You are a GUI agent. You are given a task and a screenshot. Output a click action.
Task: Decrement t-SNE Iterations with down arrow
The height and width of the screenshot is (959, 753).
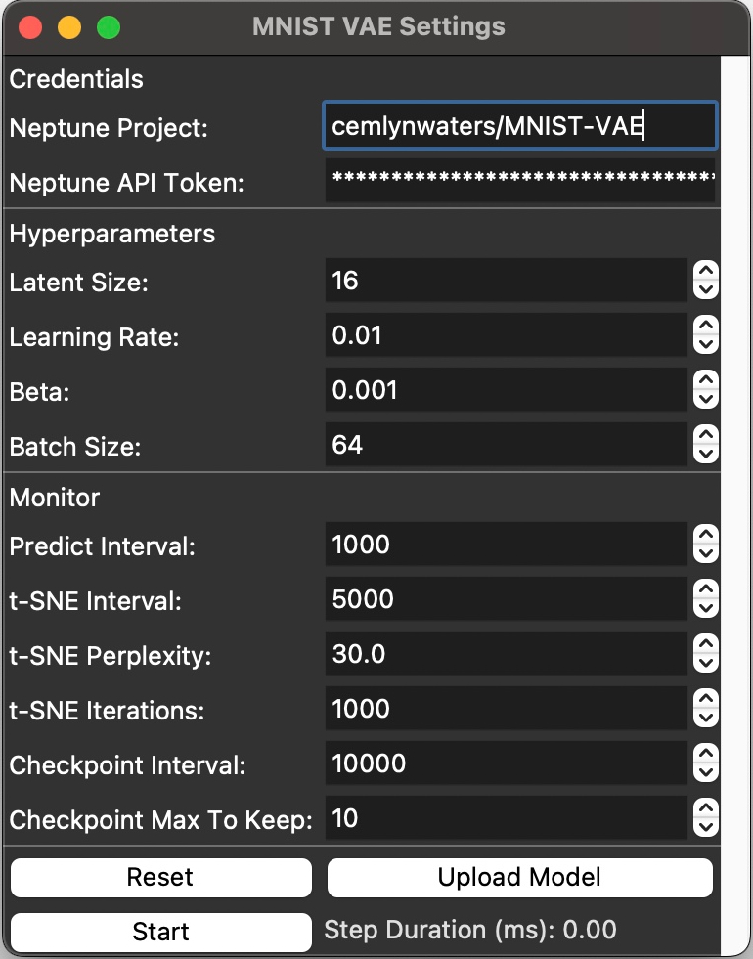(x=706, y=718)
